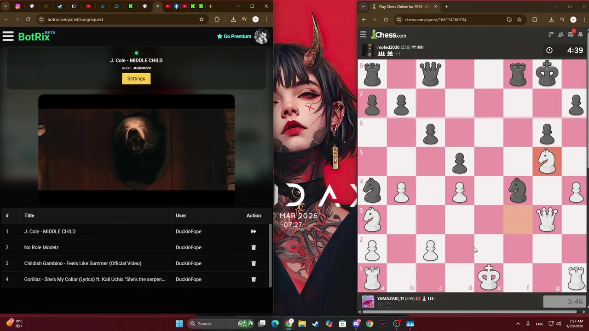
Task: Skip the J. Cole MIDDLE CHILD song
Action: (x=253, y=232)
